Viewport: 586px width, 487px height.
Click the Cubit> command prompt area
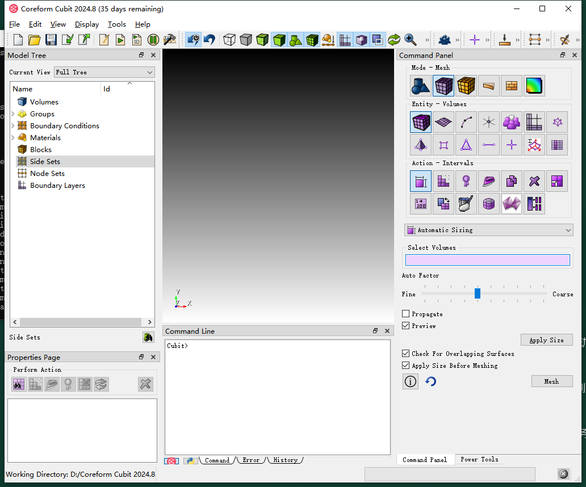click(x=278, y=397)
